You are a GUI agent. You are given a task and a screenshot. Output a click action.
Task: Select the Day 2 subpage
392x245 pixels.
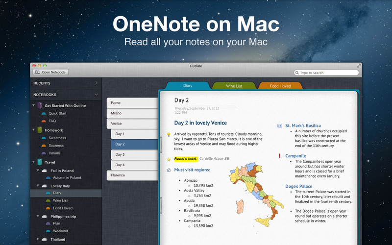(135, 144)
